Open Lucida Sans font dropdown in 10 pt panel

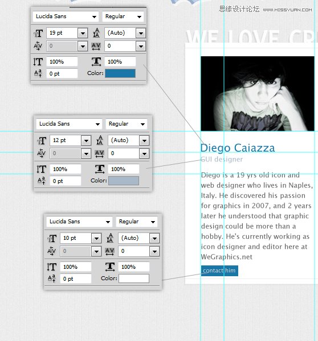[x=79, y=222]
